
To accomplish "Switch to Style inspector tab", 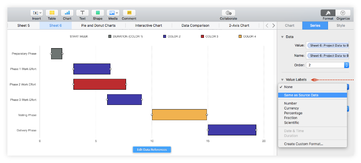I will 340,26.
